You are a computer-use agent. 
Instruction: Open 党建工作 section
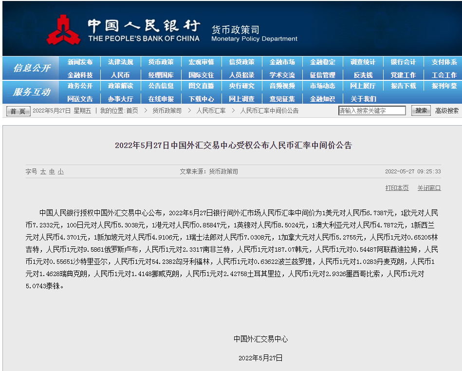403,75
